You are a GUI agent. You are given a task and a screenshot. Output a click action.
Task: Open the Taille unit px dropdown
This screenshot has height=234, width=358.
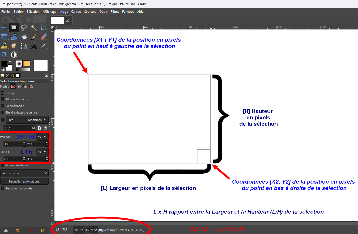coord(42,152)
